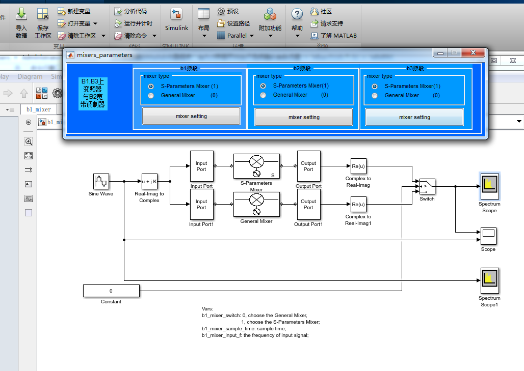Image resolution: width=524 pixels, height=371 pixels.
Task: Choose S-Parameters Mixer radio for b2 band
Action: point(263,85)
